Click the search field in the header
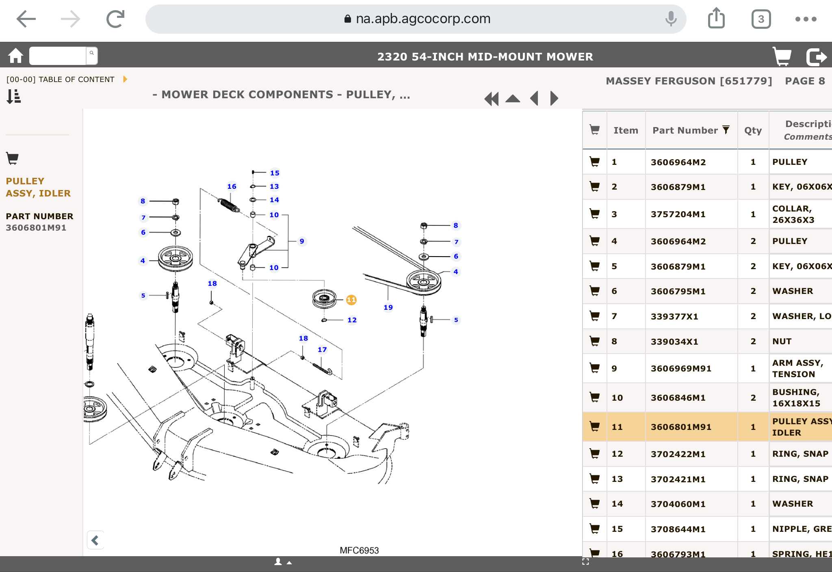Viewport: 832px width, 572px height. [58, 56]
